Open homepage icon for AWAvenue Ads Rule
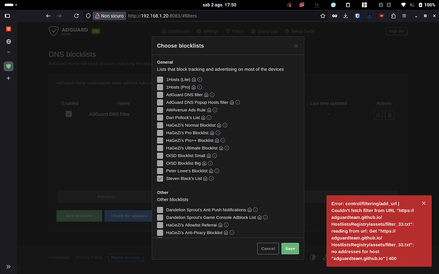The width and height of the screenshot is (439, 274). (209, 110)
